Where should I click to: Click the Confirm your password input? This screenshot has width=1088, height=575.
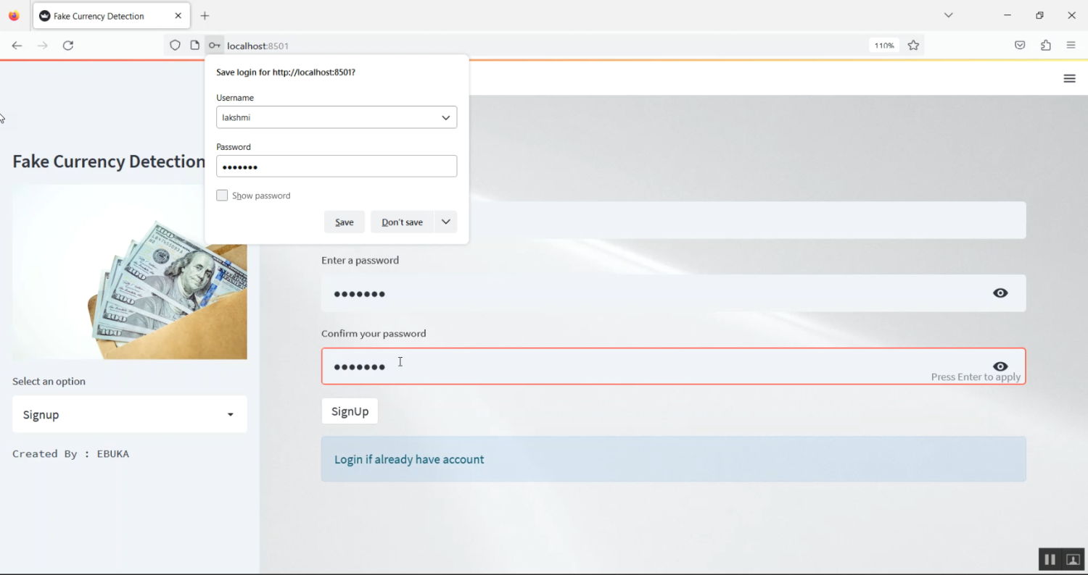[x=673, y=366]
